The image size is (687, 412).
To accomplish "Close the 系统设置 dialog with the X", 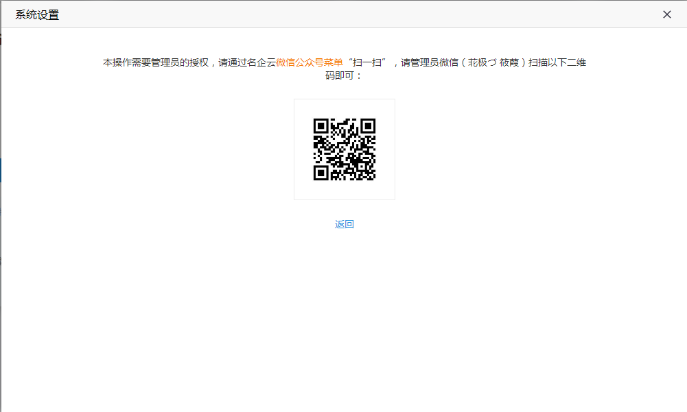I will [x=666, y=14].
